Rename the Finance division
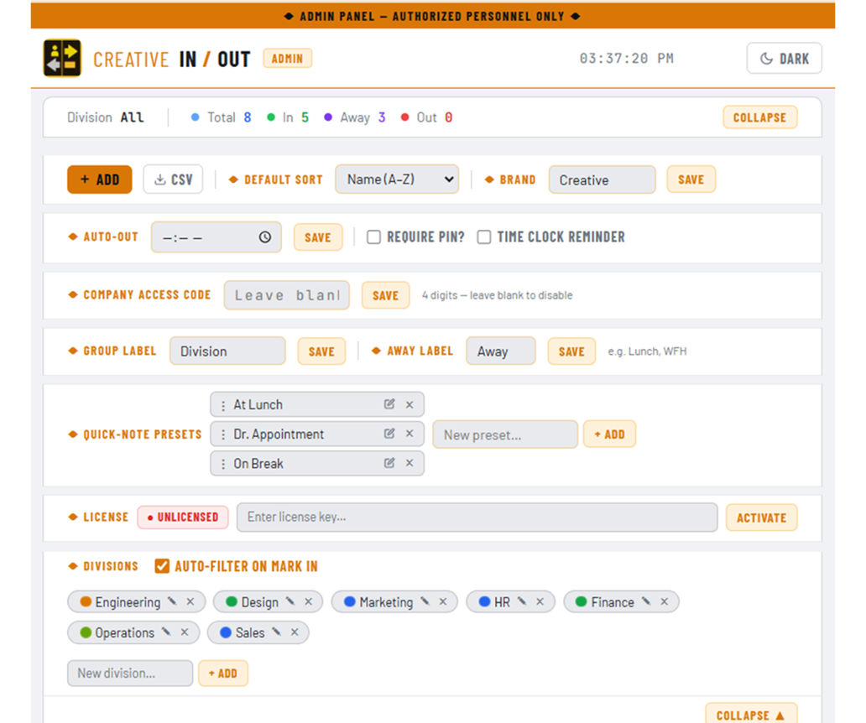This screenshot has width=866, height=723. coord(646,601)
